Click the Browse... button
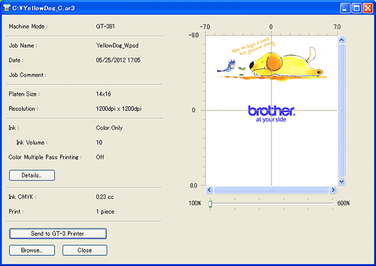Image resolution: width=376 pixels, height=266 pixels. click(x=31, y=250)
